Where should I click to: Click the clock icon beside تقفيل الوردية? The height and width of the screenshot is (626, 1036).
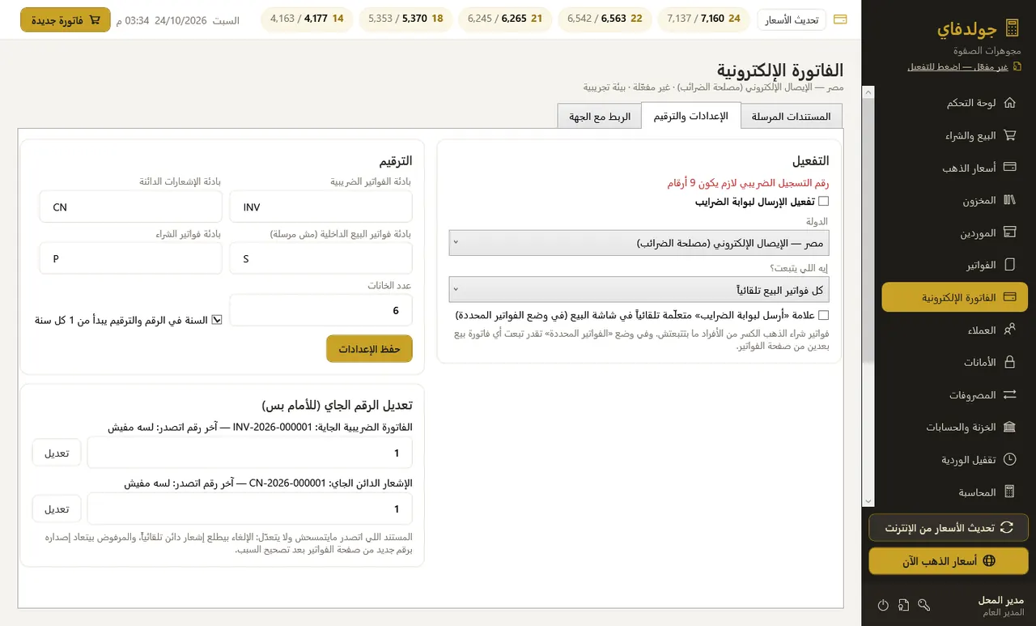pyautogui.click(x=1009, y=459)
